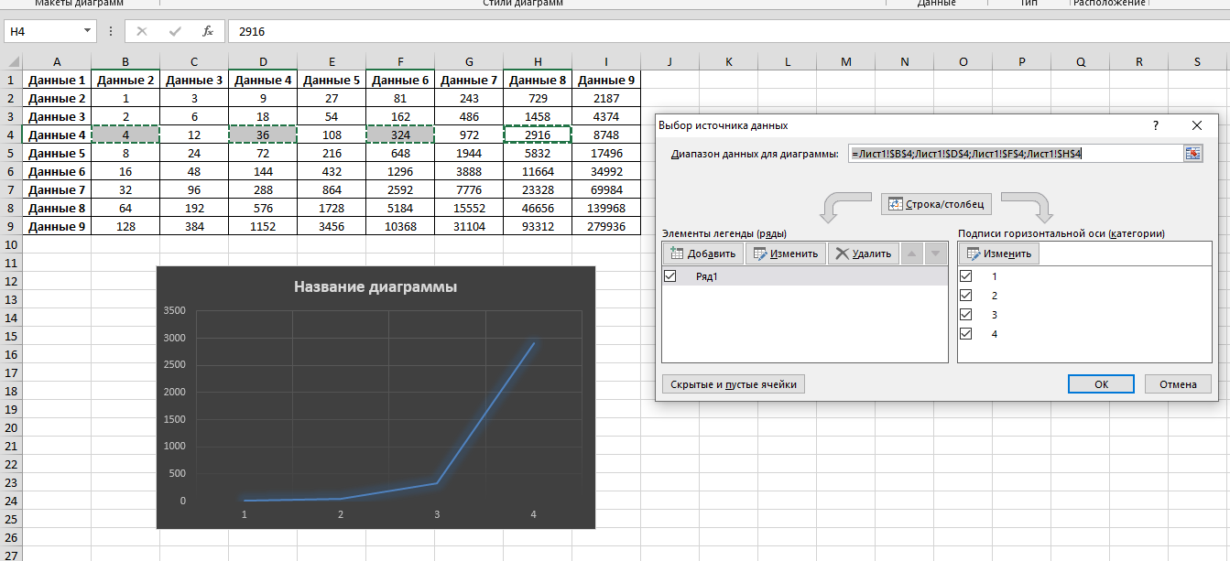
Task: Click Изменить in the legend entries panel
Action: click(x=785, y=254)
